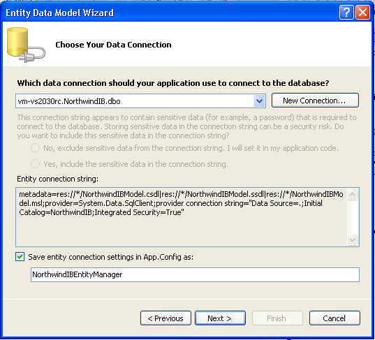Select the vm-vs2030rc.NorthwindIB.dbo connection combo box
Image resolution: width=375 pixels, height=340 pixels.
point(140,101)
